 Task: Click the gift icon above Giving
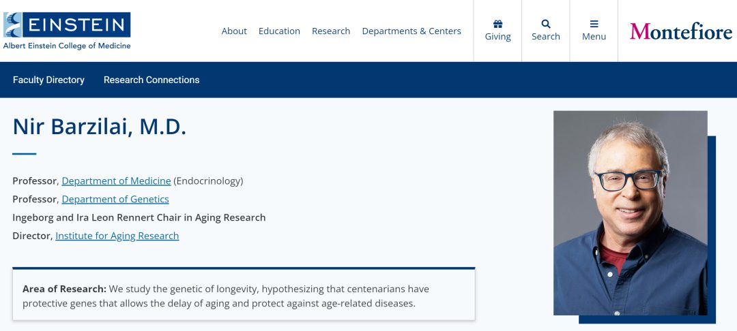497,24
